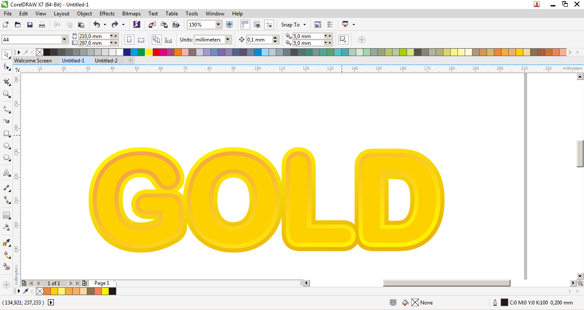Undo the last action
Screen dimensions: 584x310
tap(97, 24)
